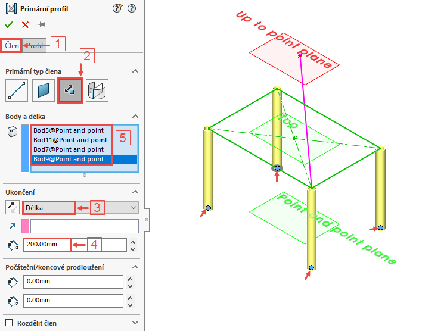Select Bod11@Point and point in list

[85, 140]
